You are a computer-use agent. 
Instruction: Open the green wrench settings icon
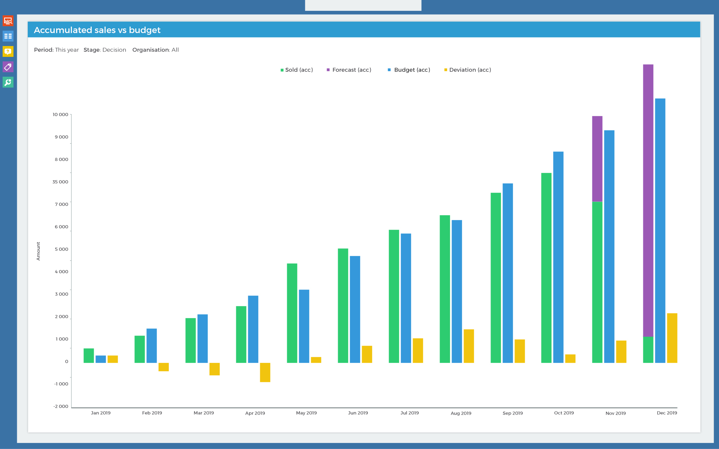pyautogui.click(x=8, y=82)
